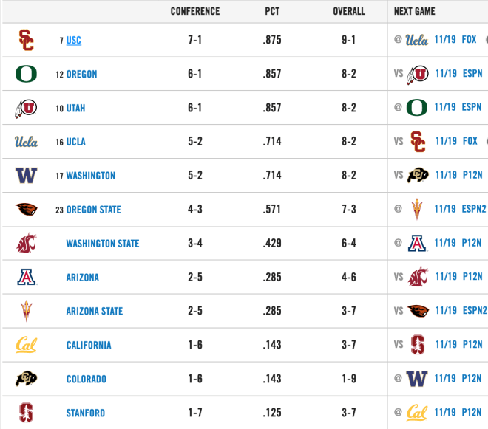Click the Washington Huskies W logo in standings
The height and width of the screenshot is (429, 488).
(x=26, y=175)
